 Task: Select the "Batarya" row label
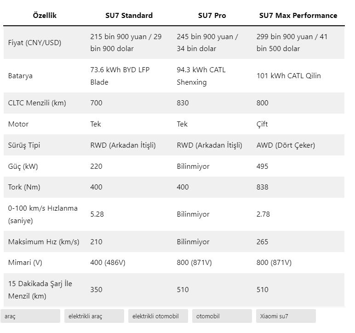[x=20, y=76]
